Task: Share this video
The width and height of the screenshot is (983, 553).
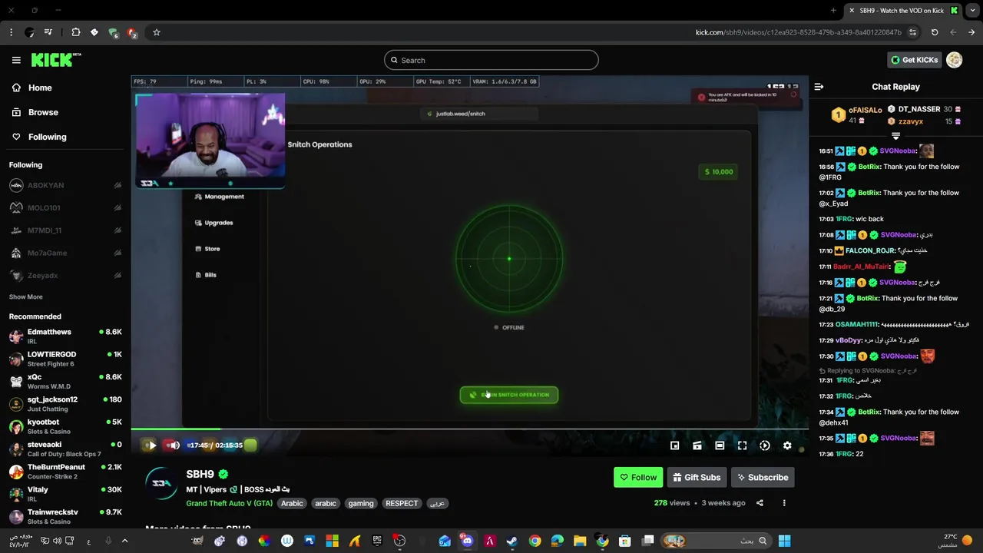Action: point(760,503)
